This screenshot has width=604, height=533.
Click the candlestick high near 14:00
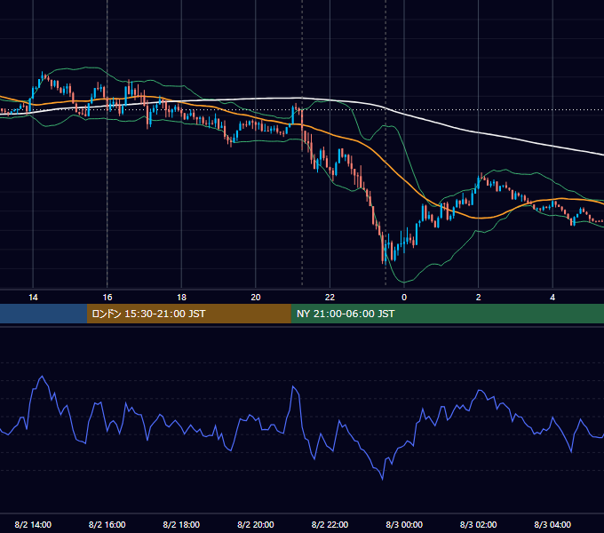click(43, 76)
